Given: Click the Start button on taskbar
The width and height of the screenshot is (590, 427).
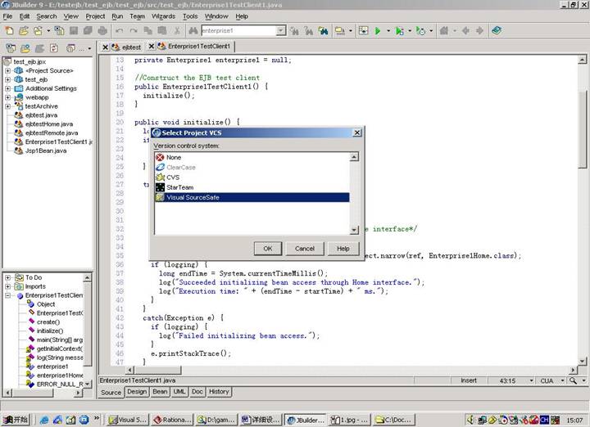Looking at the screenshot, I should point(16,420).
